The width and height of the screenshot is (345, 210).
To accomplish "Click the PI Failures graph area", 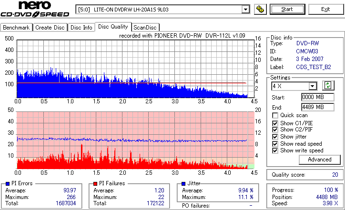I will pyautogui.click(x=135, y=140).
